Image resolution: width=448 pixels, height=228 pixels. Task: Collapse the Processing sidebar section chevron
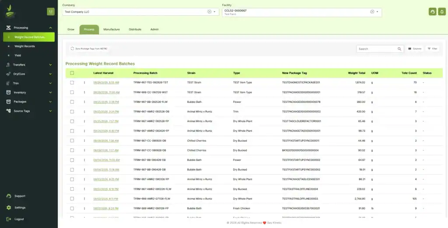(x=51, y=28)
